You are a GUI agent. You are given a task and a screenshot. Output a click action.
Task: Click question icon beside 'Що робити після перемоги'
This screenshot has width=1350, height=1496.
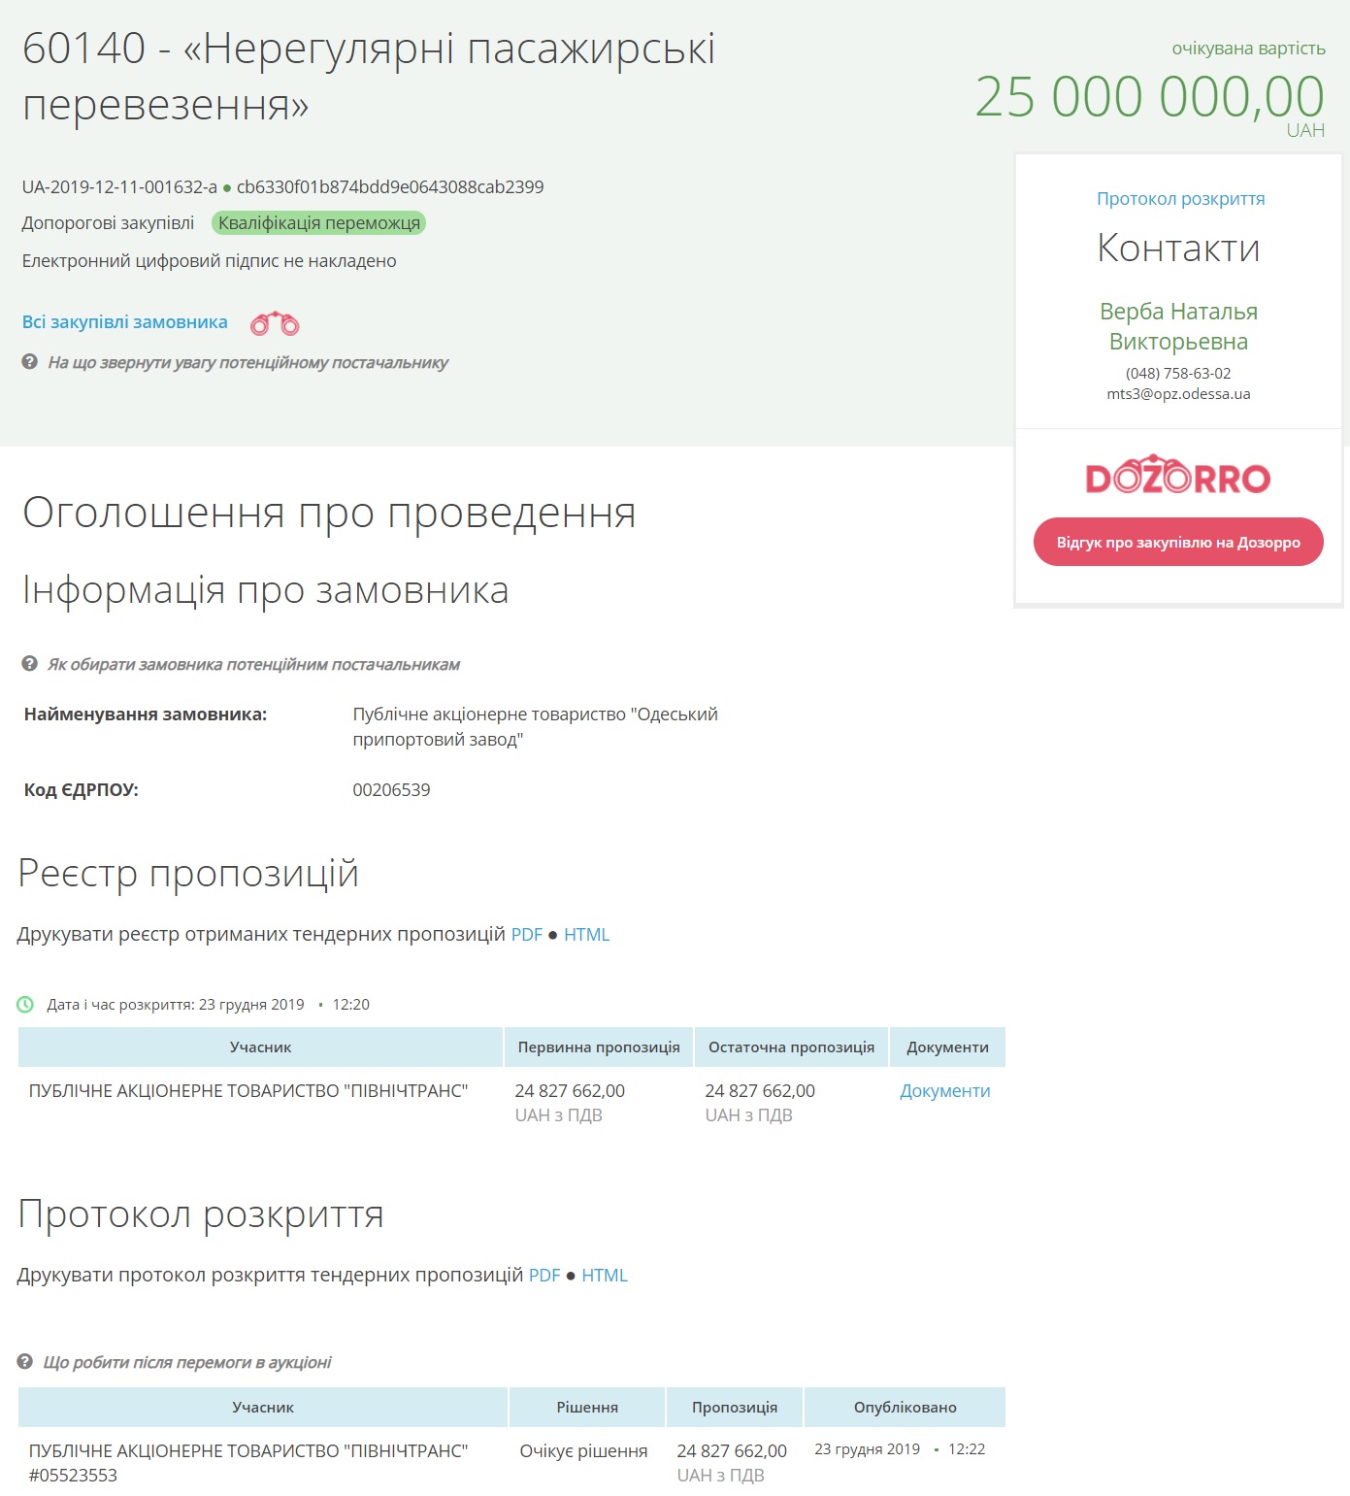coord(26,1362)
